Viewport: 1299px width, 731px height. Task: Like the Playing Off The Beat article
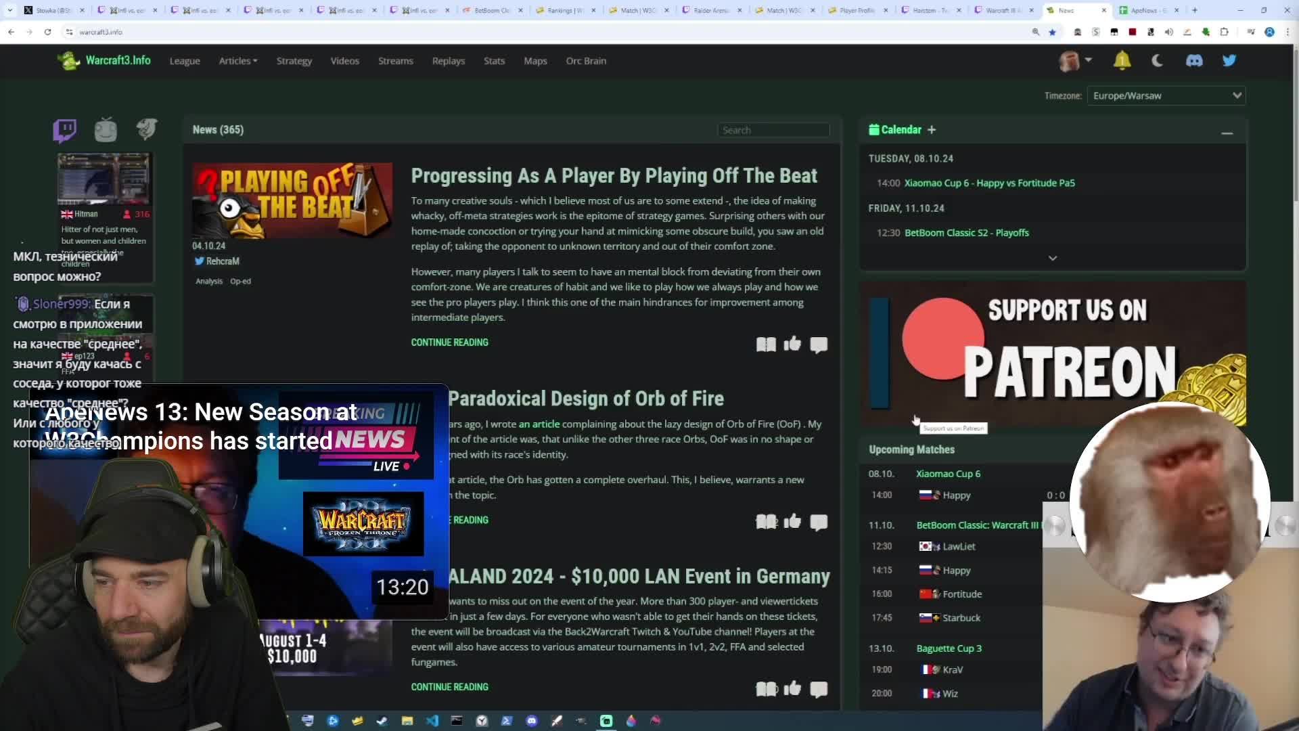tap(792, 345)
